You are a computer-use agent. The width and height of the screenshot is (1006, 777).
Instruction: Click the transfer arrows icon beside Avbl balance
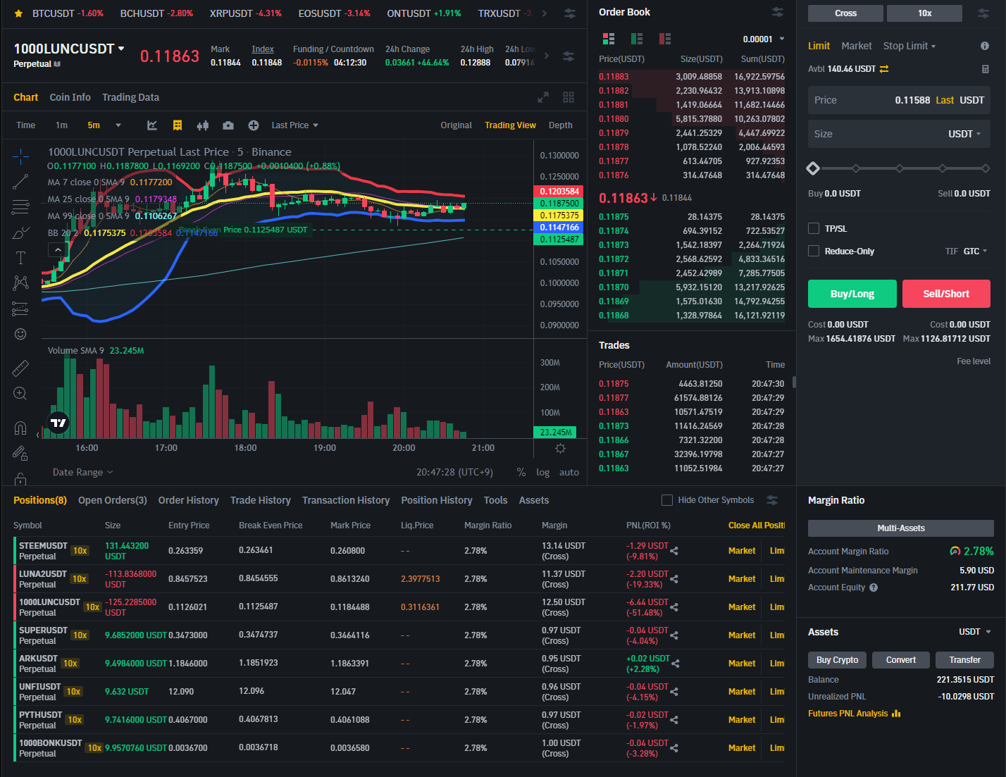pos(884,69)
